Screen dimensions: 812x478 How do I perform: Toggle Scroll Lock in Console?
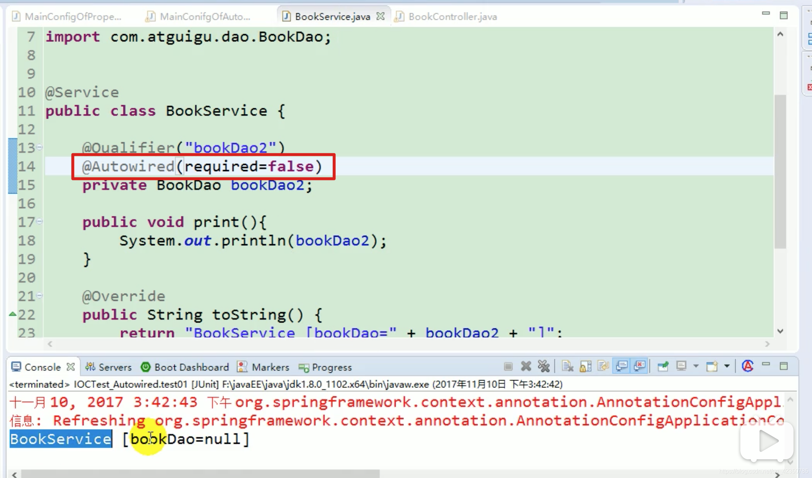tap(586, 366)
